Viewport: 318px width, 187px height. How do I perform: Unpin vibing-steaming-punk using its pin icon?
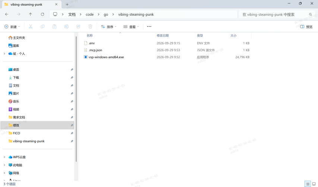(x=72, y=141)
